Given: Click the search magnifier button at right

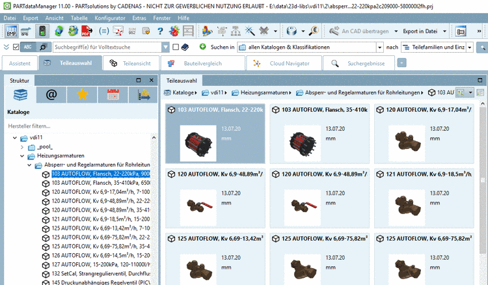Looking at the screenshot, I should coord(482,47).
